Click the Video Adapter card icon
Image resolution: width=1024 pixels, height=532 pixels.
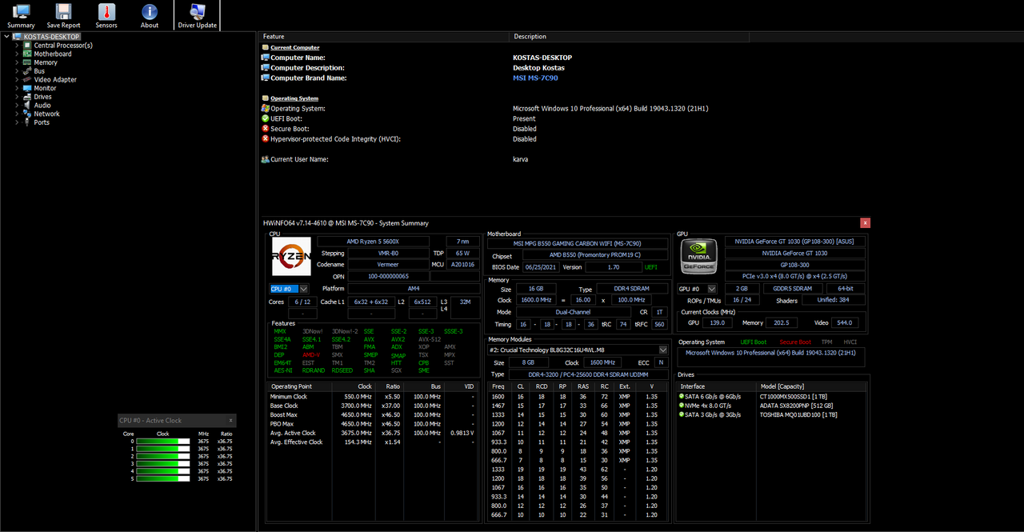(x=28, y=79)
